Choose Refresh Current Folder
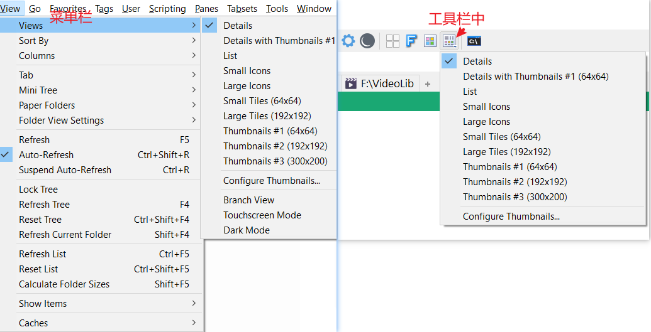The height and width of the screenshot is (332, 651). point(100,235)
